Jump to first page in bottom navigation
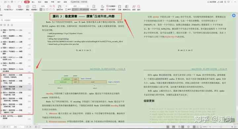 tap(4, 127)
